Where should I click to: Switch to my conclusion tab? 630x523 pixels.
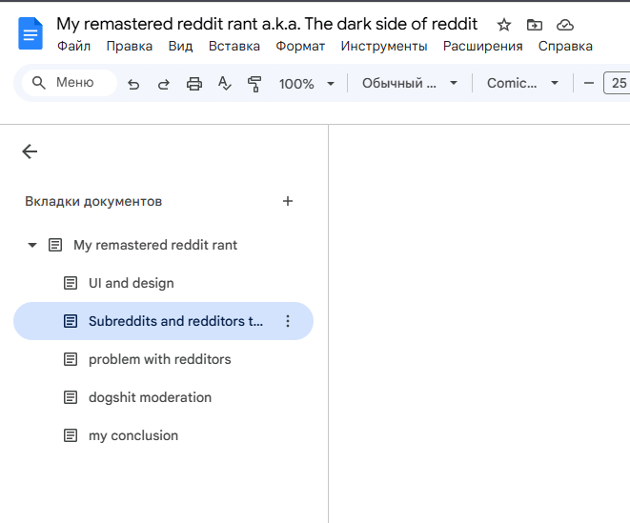pos(164,436)
